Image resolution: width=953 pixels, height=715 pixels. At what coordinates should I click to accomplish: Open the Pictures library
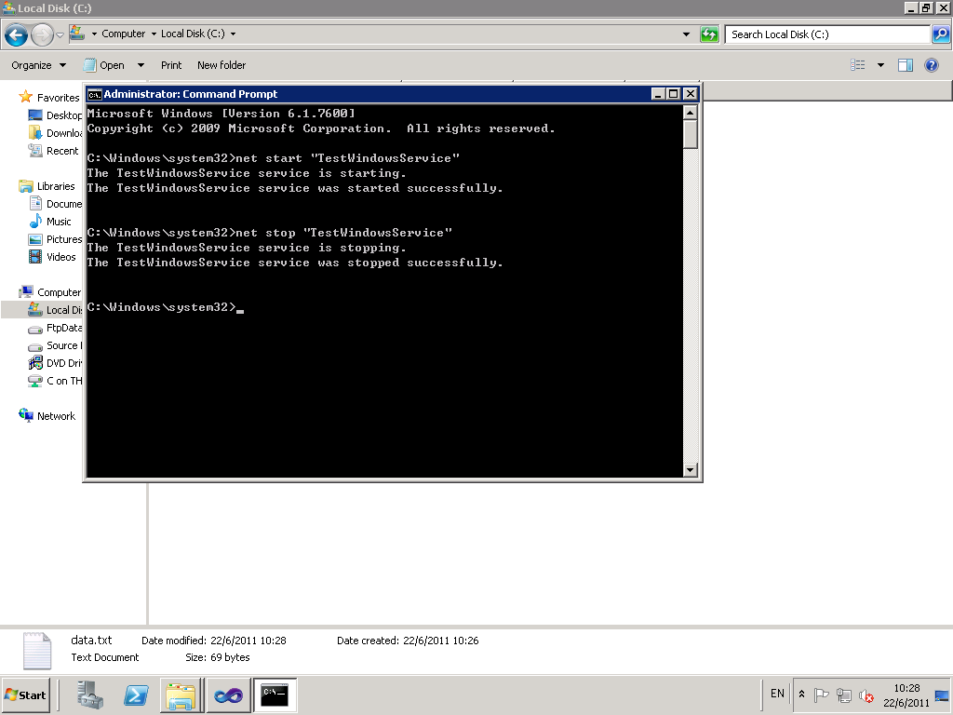(x=55, y=239)
